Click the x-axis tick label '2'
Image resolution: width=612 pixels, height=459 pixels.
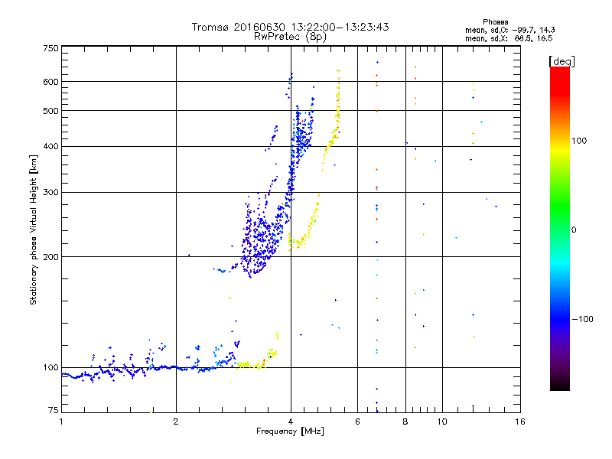click(x=176, y=422)
